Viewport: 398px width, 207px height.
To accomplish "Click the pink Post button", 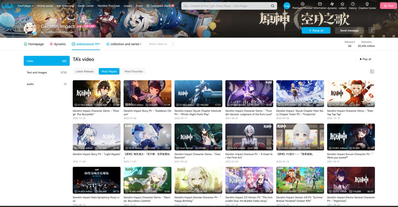I will (x=388, y=6).
